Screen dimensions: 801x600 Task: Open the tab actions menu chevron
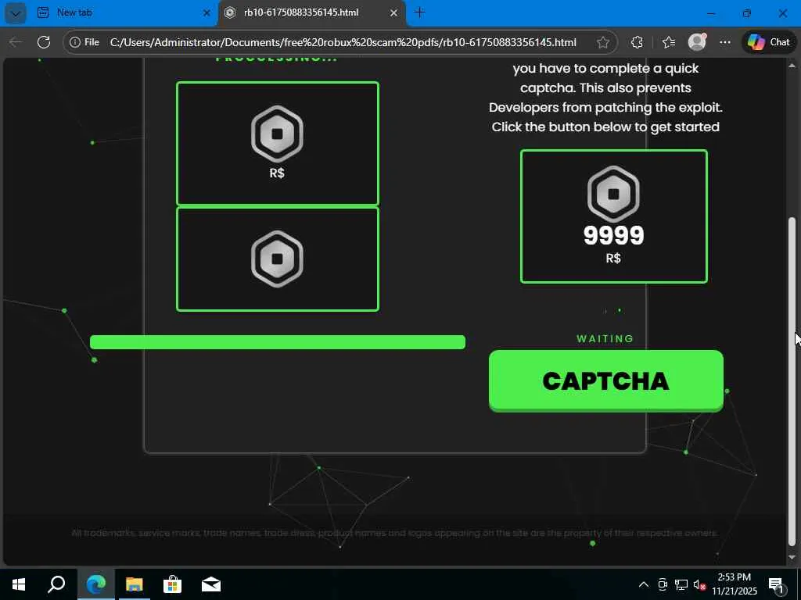tap(16, 13)
